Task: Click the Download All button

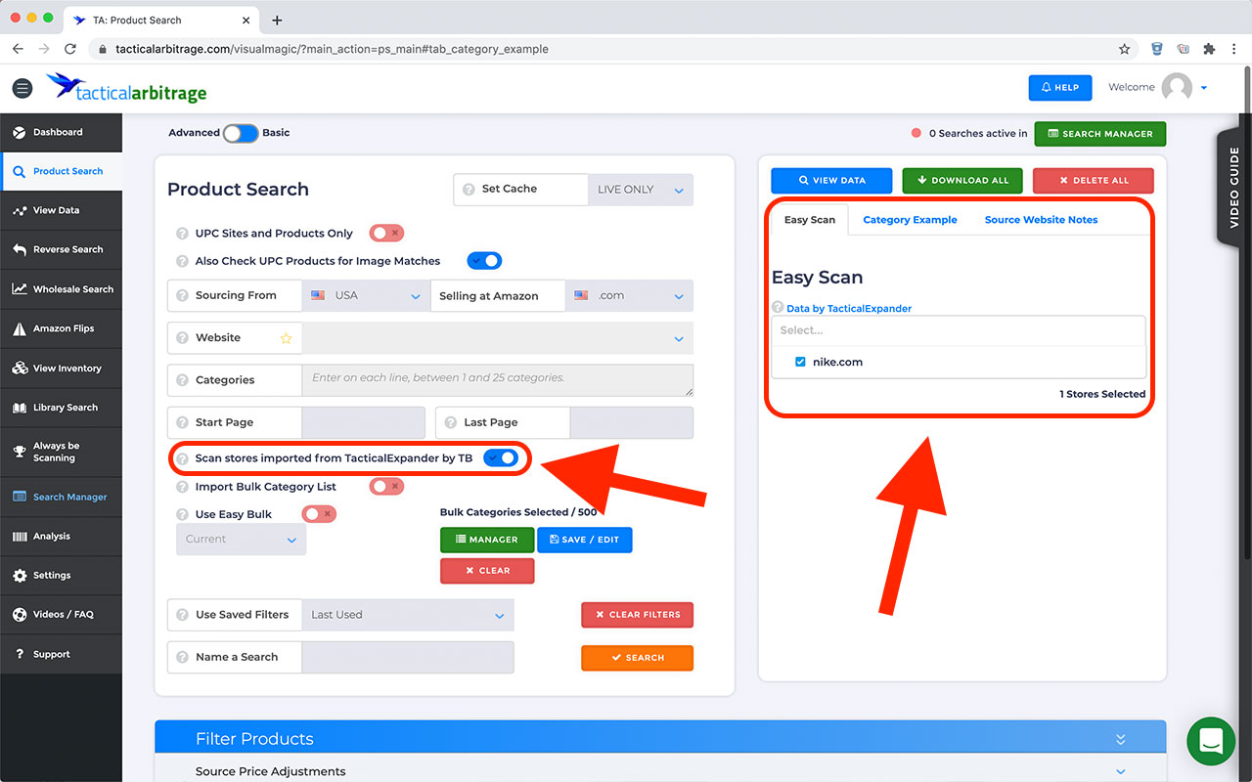Action: click(961, 181)
